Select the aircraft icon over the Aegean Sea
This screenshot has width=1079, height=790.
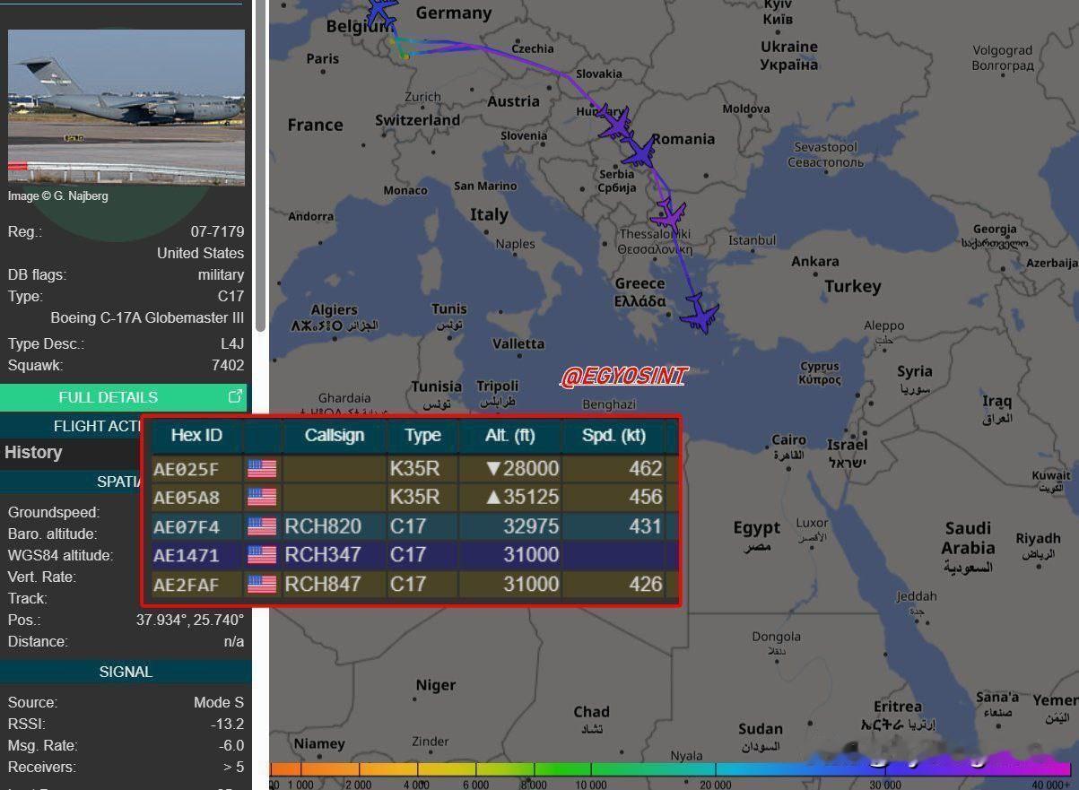point(700,314)
